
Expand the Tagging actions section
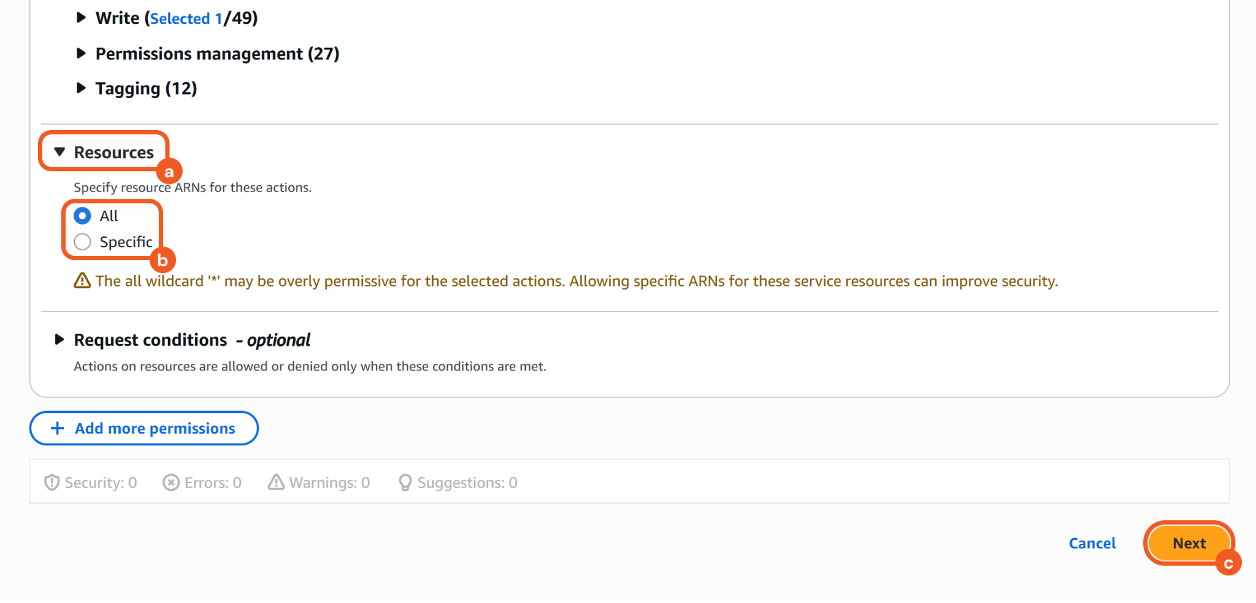pyautogui.click(x=81, y=88)
